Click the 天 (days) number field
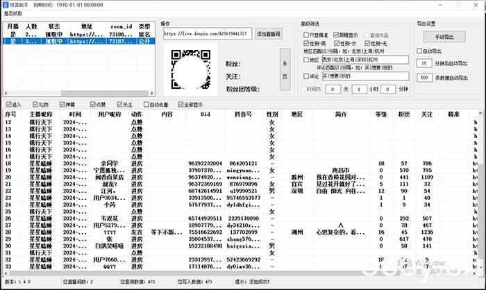The height and width of the screenshot is (290, 486). click(x=333, y=89)
